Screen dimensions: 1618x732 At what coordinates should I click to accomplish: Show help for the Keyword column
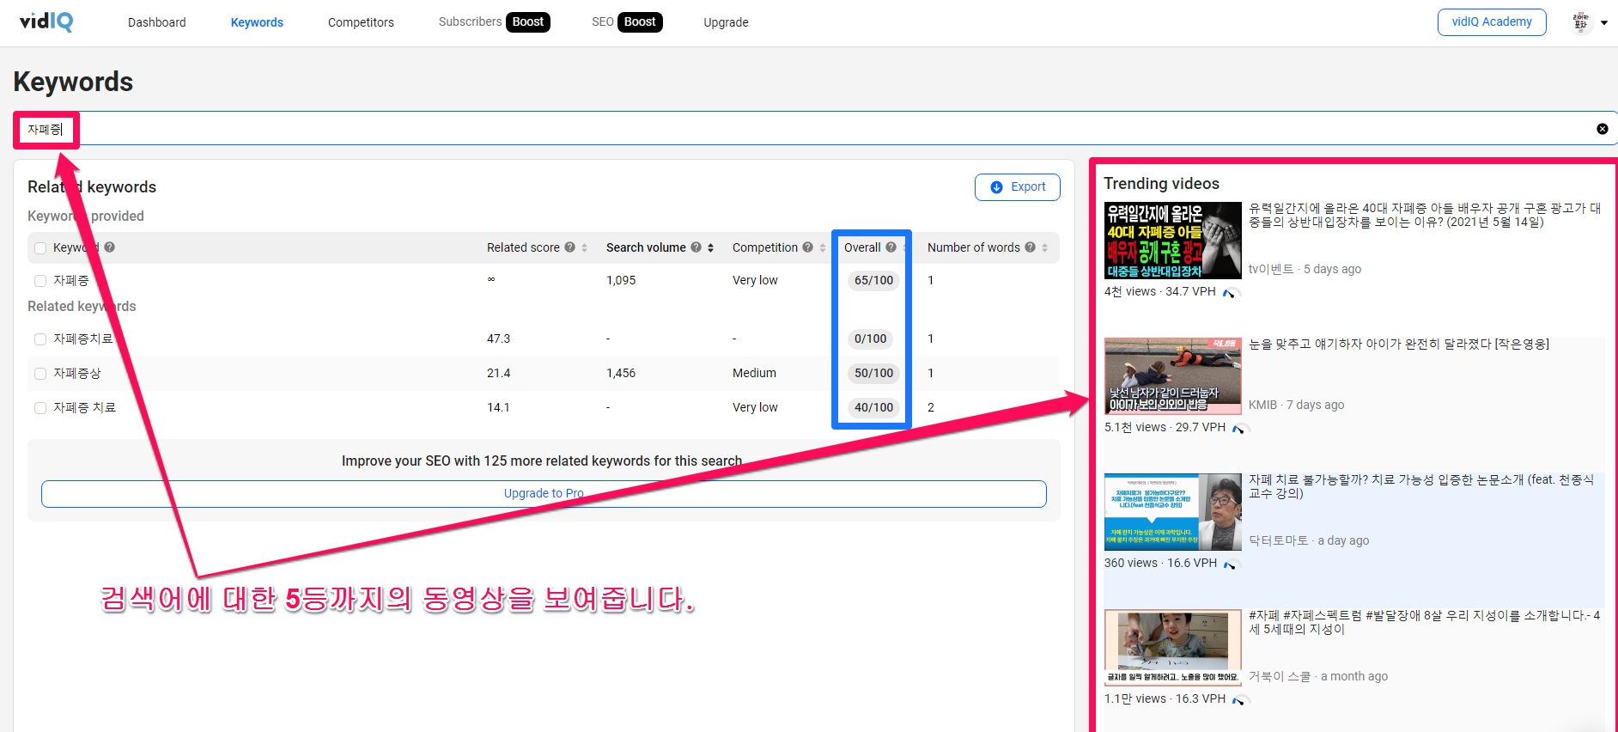pos(110,247)
